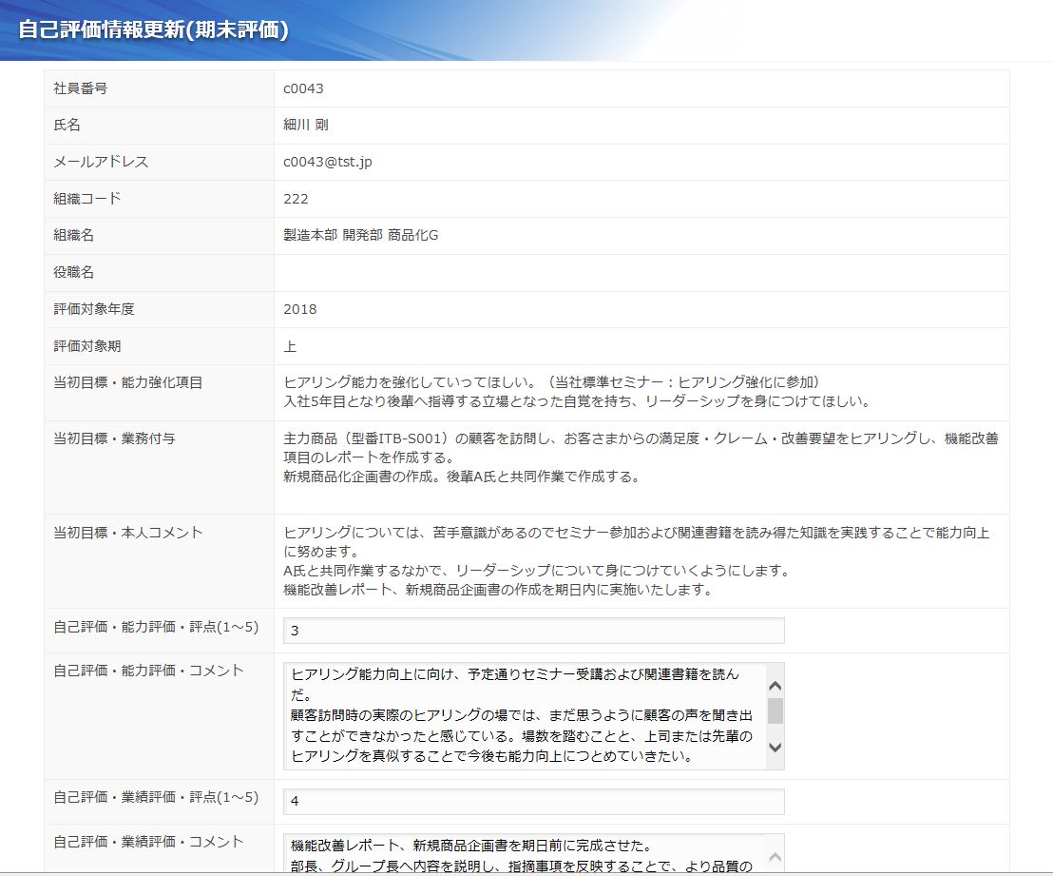Click the up arrow in 能力評価コメント scrollbar
1053x876 pixels.
point(775,686)
